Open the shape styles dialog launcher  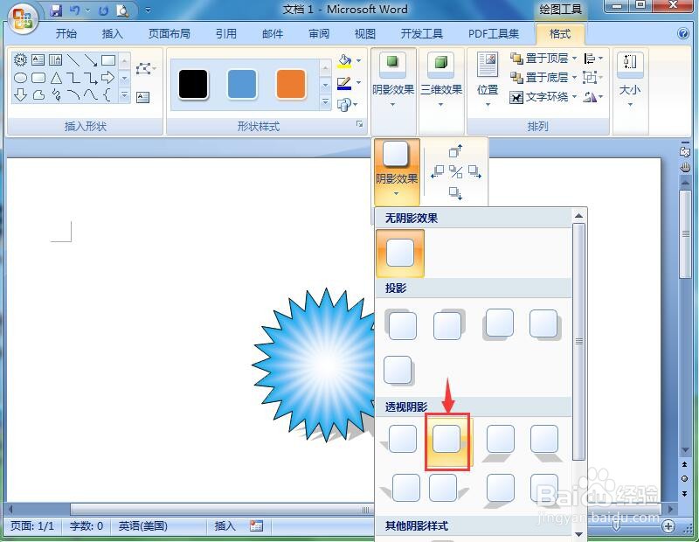(x=359, y=124)
